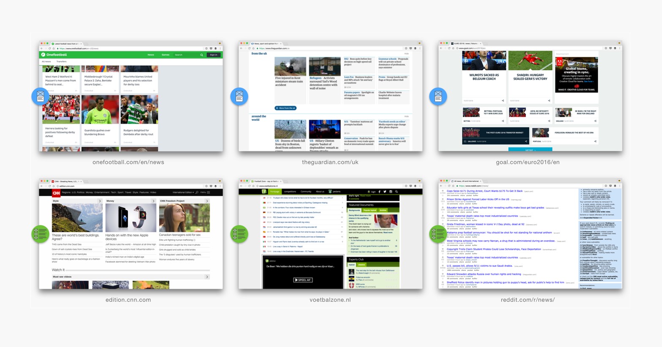Click the More from the uk button
The width and height of the screenshot is (662, 347).
point(286,108)
